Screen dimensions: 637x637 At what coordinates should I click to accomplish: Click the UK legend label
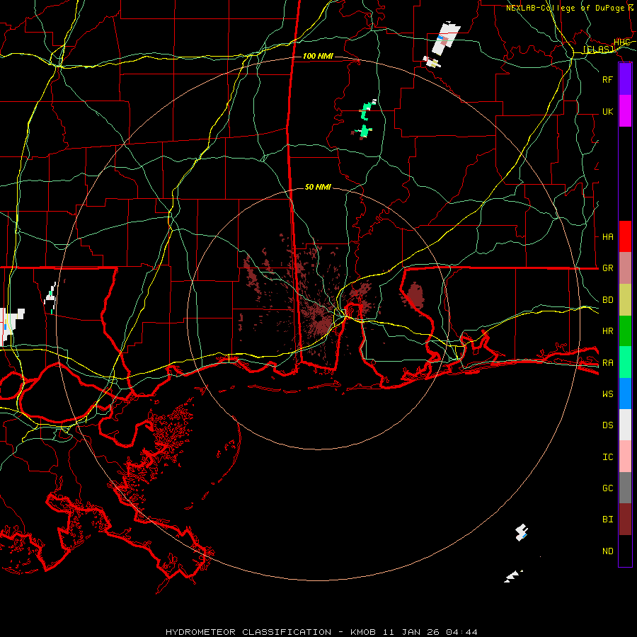coord(607,111)
